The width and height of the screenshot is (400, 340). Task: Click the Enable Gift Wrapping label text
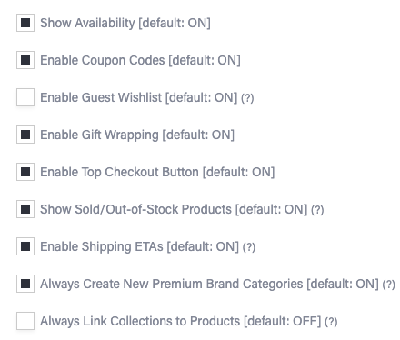pyautogui.click(x=137, y=135)
